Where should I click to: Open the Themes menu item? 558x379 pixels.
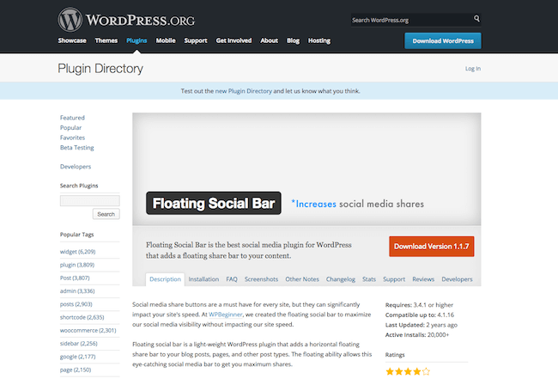coord(106,40)
